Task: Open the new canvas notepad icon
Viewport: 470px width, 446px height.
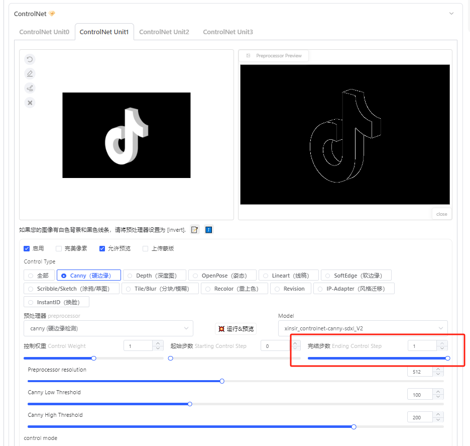Action: coord(194,230)
